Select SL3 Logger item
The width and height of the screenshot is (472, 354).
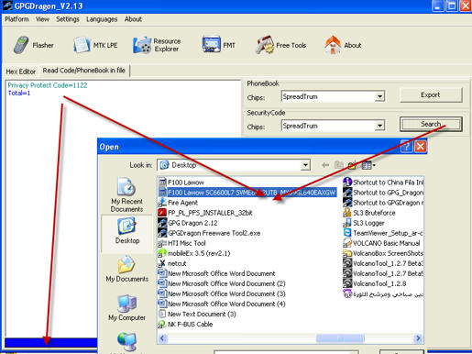(364, 223)
